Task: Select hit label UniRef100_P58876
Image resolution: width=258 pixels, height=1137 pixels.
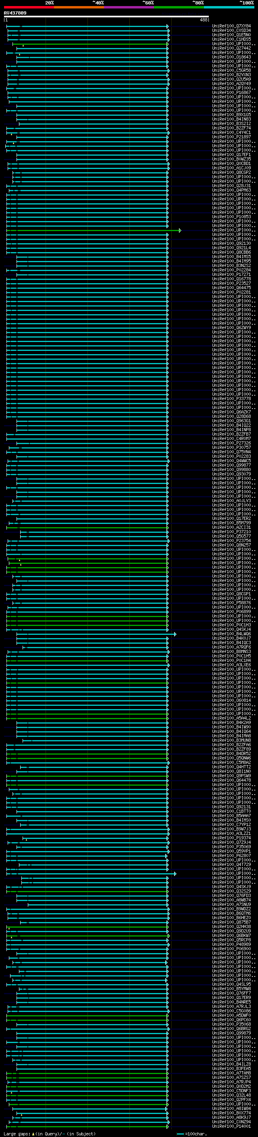Action: 231,603
